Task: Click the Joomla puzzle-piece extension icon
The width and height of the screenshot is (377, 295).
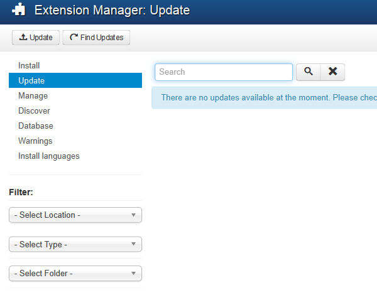Action: tap(19, 10)
